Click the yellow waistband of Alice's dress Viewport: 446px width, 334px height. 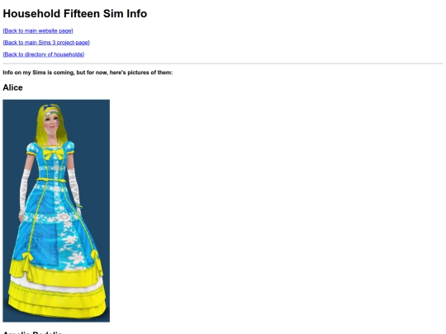[51, 180]
